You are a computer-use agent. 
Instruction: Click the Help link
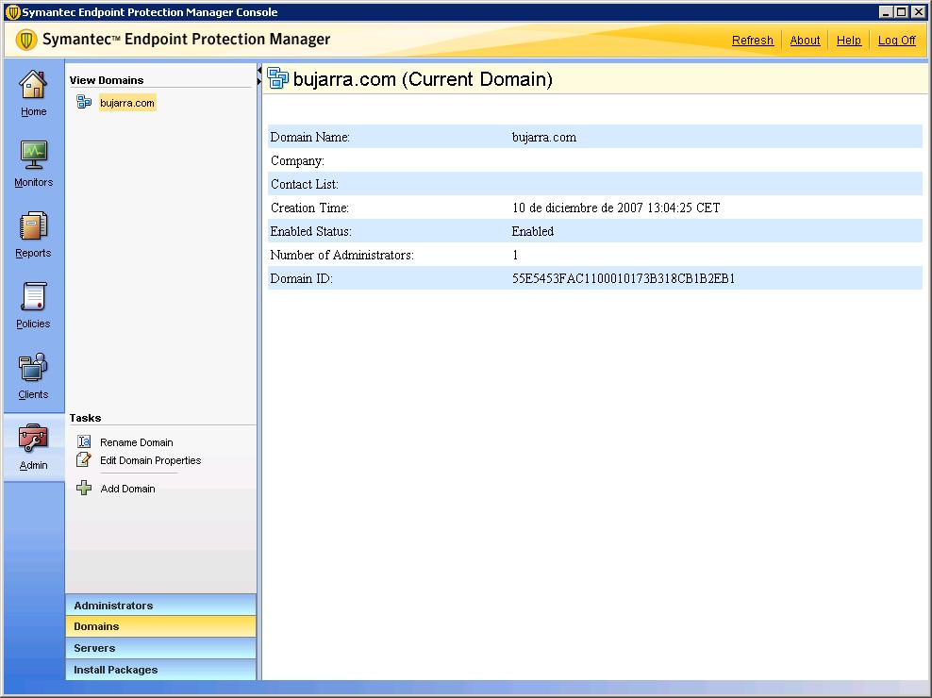[848, 41]
